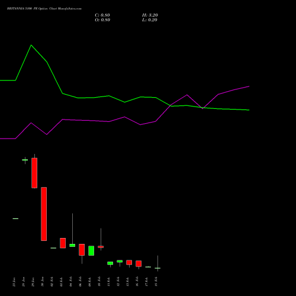Click the BRITANNIA 5100 PE Options chart title
Image resolution: width=296 pixels, height=296 pixels.
point(44,9)
